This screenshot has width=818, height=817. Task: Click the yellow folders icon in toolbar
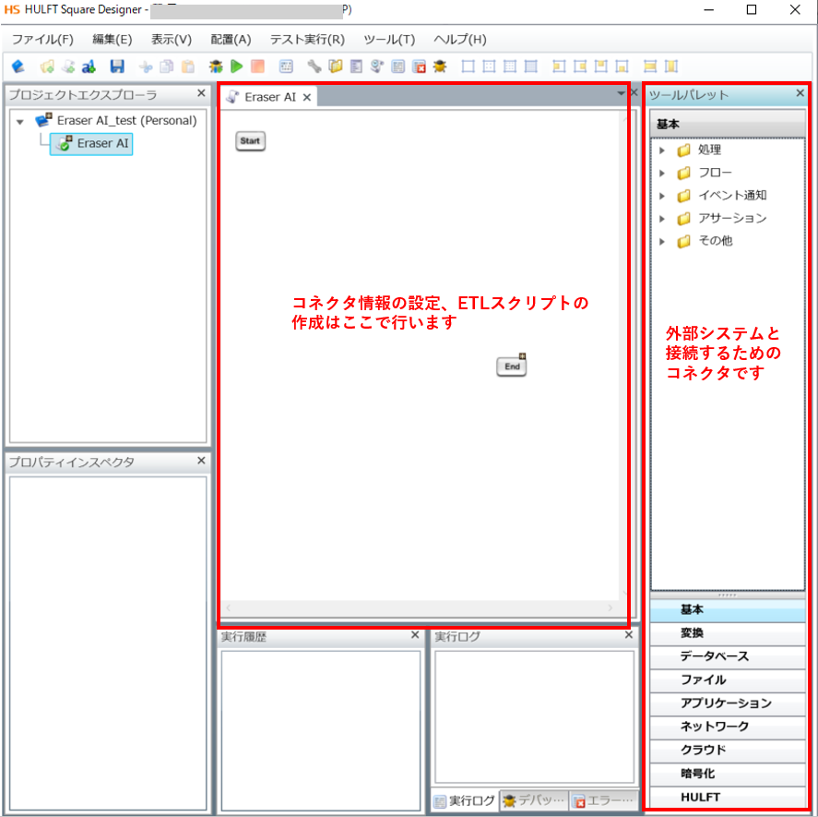tap(336, 66)
